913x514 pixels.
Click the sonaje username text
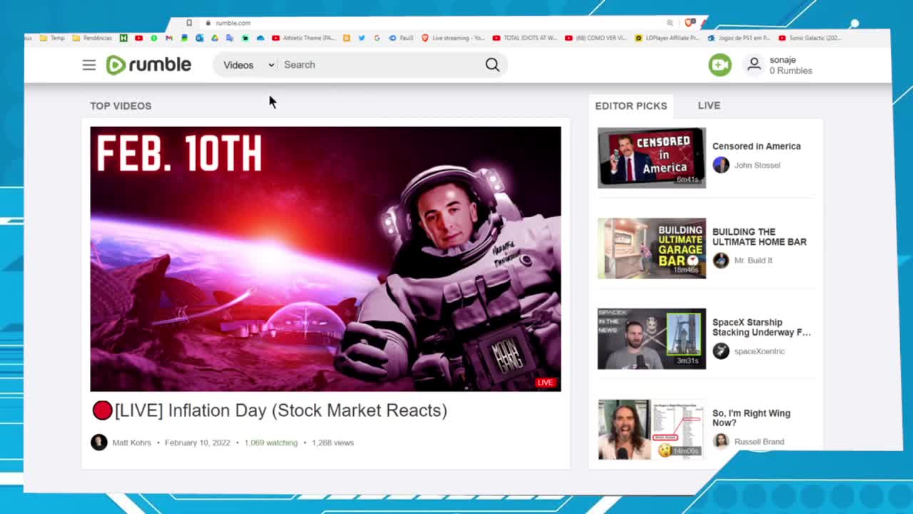782,60
